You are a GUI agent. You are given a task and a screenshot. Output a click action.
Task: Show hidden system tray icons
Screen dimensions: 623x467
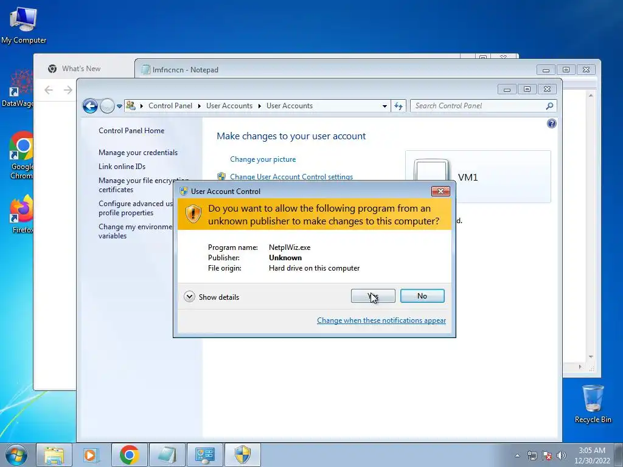tap(517, 455)
